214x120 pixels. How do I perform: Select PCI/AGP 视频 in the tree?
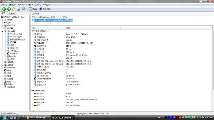(x=16, y=37)
